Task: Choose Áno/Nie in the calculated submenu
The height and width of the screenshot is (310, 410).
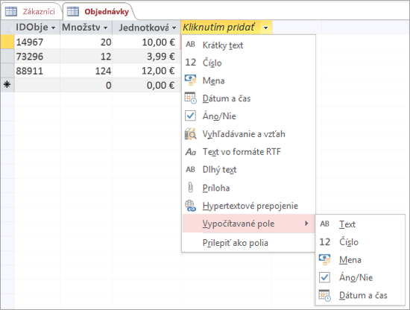Action: click(360, 278)
